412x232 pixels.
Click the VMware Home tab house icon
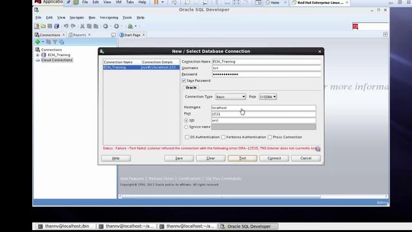coord(268,3)
